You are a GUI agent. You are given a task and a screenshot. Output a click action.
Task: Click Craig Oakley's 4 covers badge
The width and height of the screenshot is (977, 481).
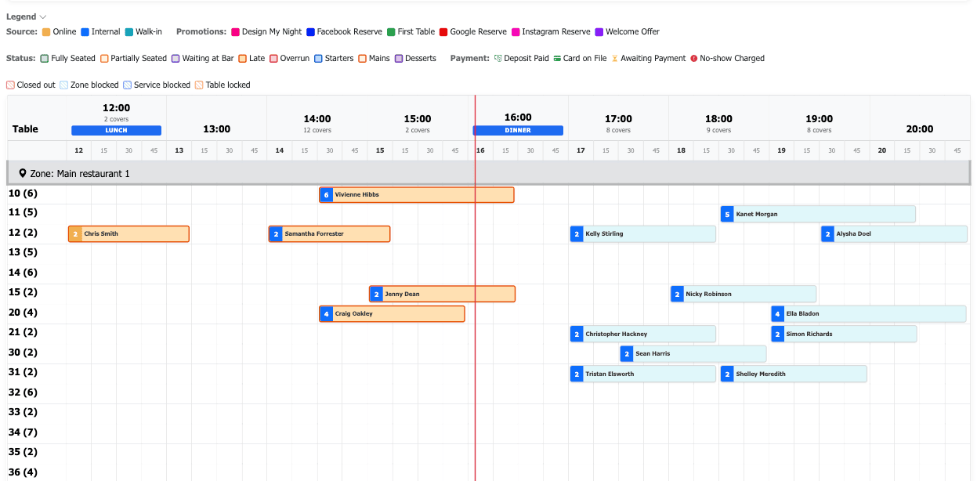click(326, 314)
